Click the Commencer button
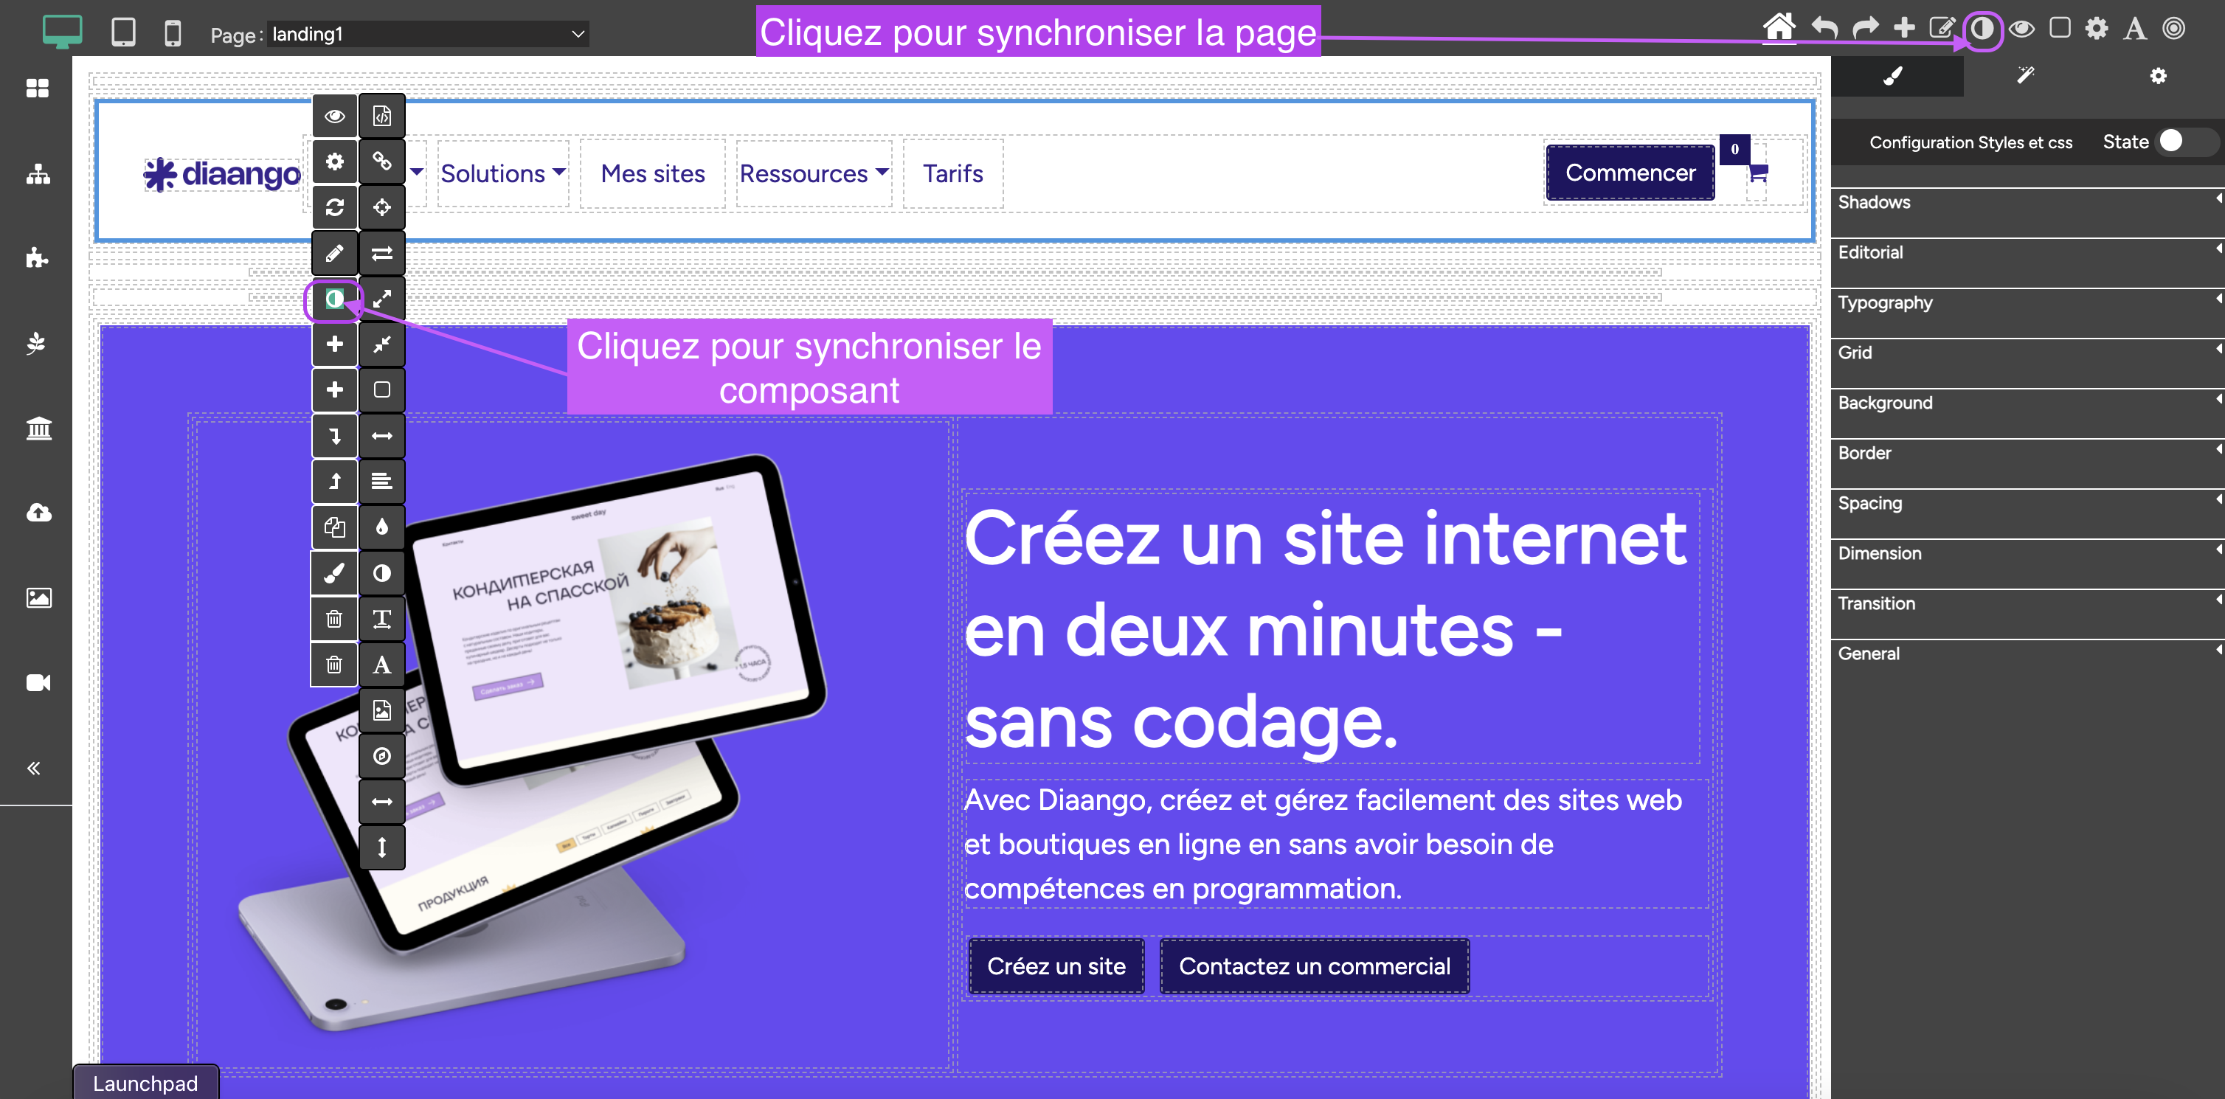The height and width of the screenshot is (1099, 2225). (1630, 173)
